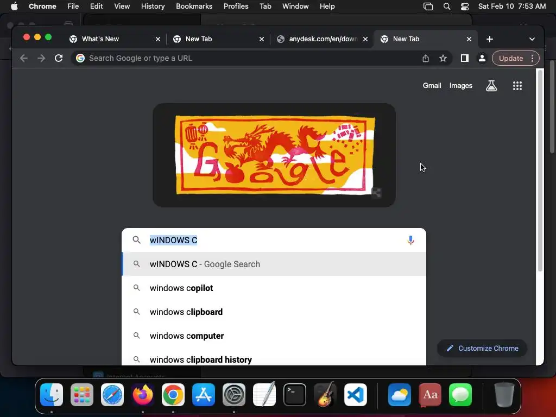Open Weather app from the Dock
Screen dimensions: 556x417
tap(400, 395)
